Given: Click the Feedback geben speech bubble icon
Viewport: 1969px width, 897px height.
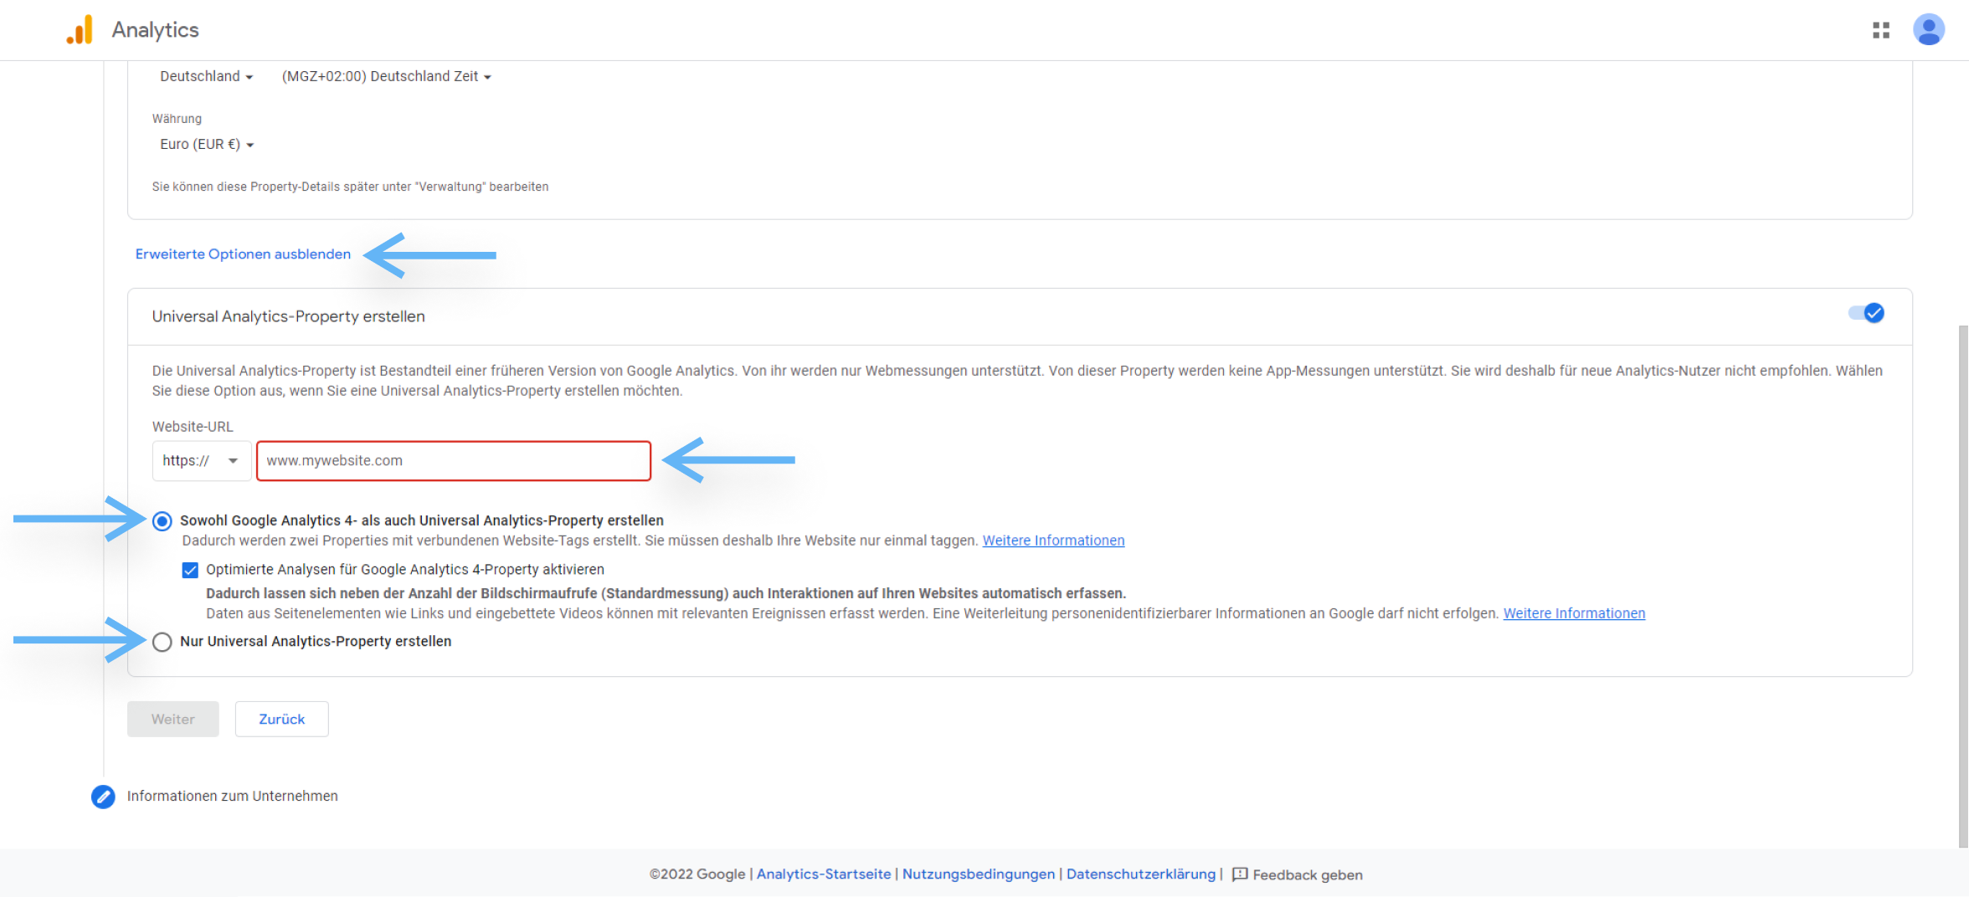Looking at the screenshot, I should tap(1240, 874).
